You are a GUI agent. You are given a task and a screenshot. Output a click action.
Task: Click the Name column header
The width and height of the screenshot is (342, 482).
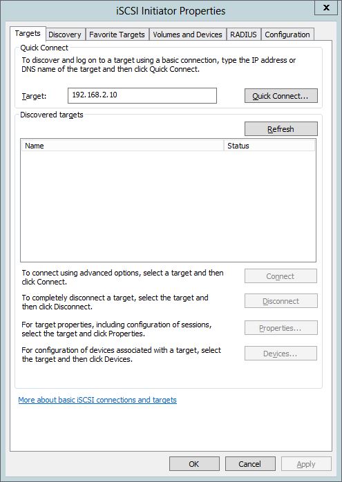[123, 146]
